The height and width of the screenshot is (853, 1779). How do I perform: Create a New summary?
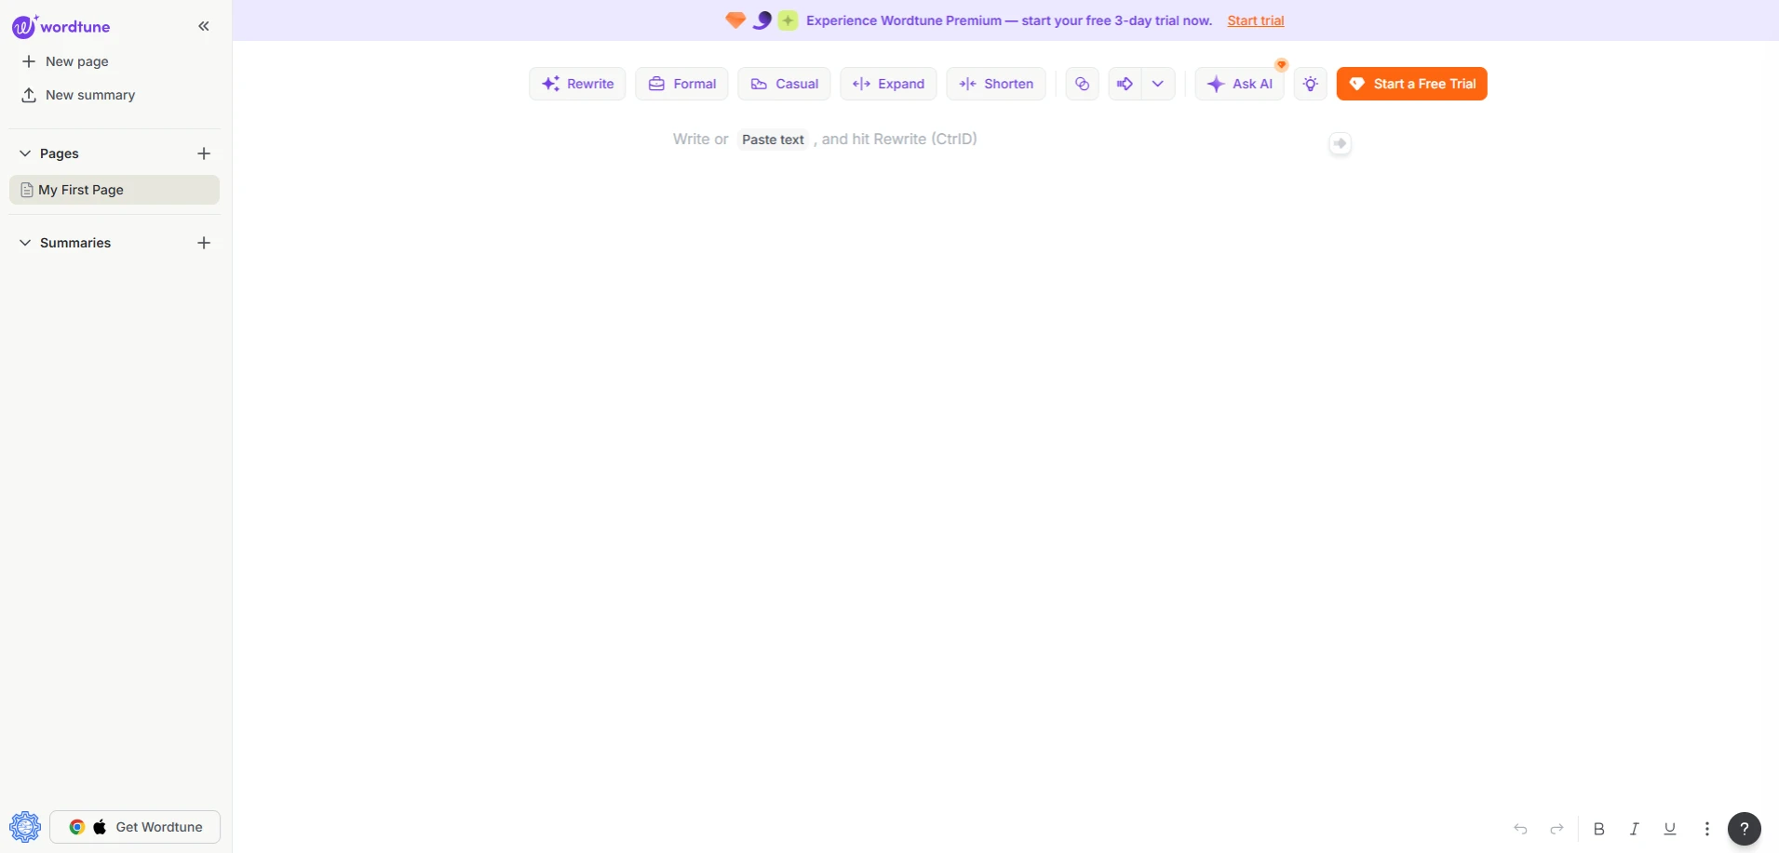pos(78,95)
